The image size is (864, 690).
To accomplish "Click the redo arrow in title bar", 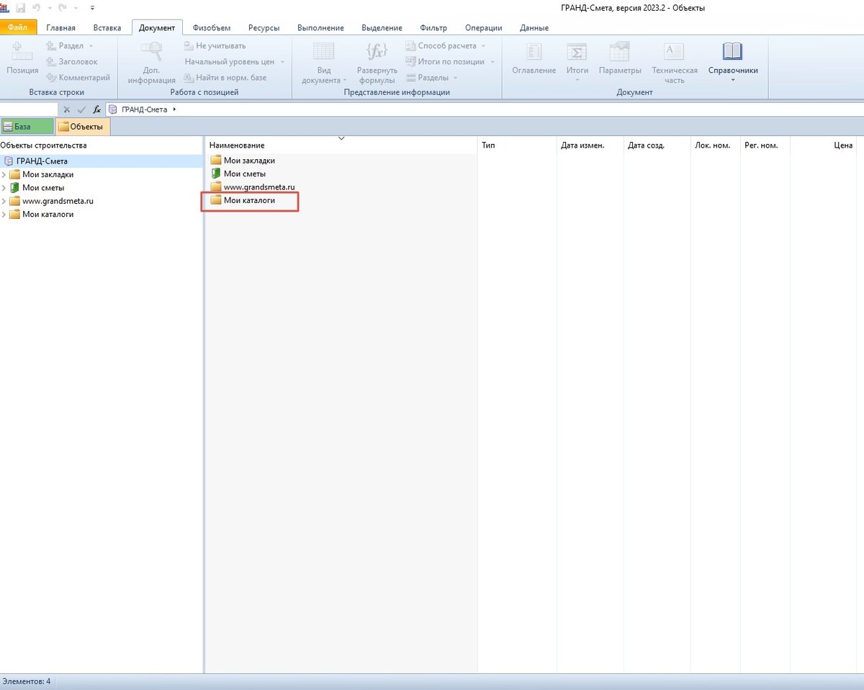I will click(x=61, y=7).
